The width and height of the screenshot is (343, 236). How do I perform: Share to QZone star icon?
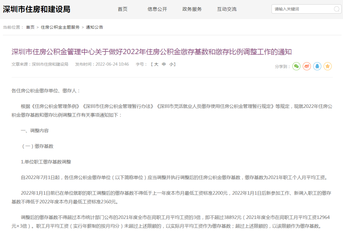click(x=328, y=66)
